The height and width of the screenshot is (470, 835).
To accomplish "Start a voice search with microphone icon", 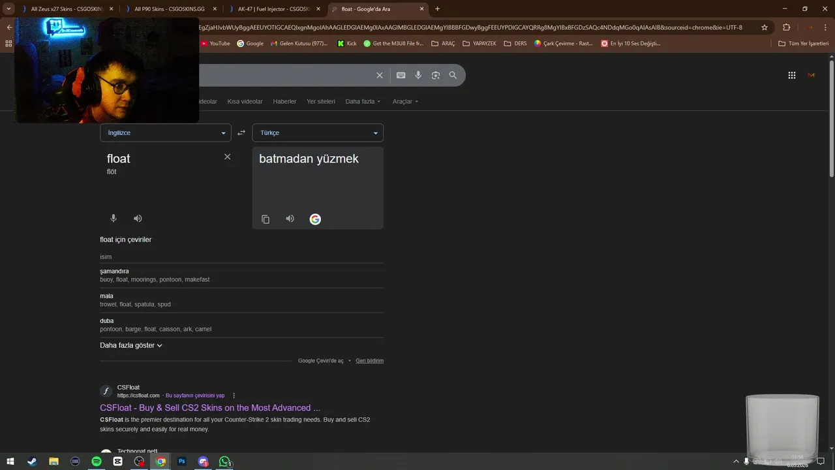I will (418, 75).
